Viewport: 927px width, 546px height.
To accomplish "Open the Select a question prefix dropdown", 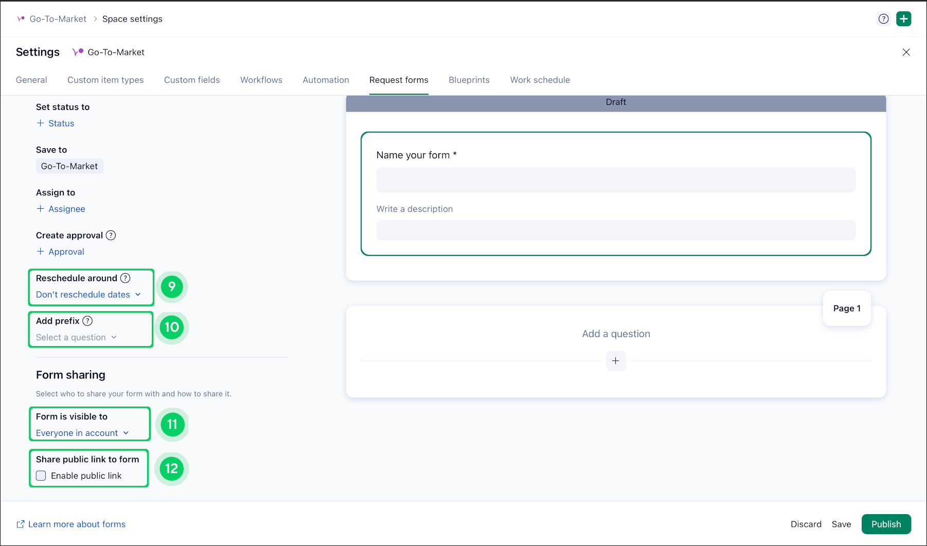I will click(76, 337).
